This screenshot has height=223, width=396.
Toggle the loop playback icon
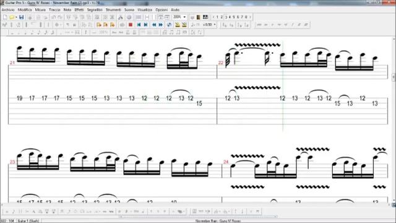169,25
